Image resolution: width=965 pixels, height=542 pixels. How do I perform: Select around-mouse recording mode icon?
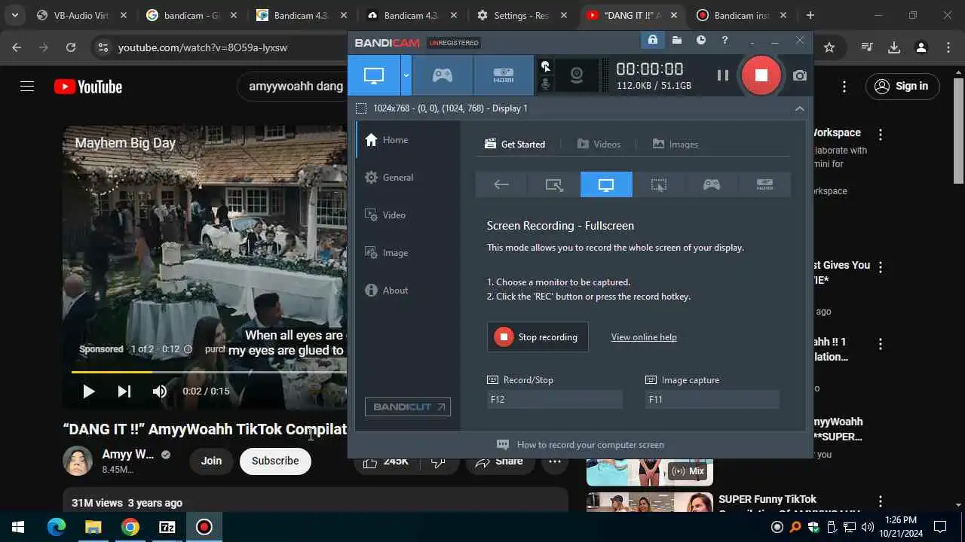(659, 184)
